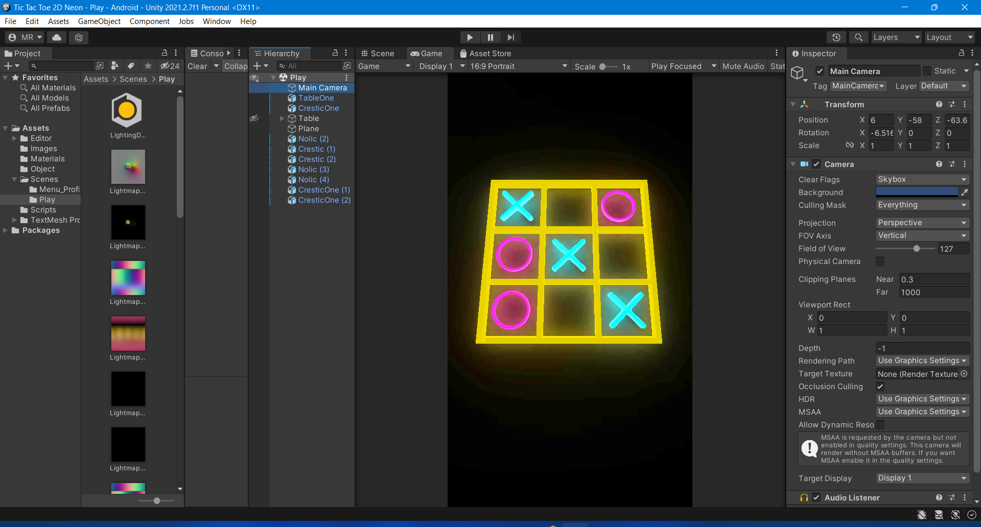The width and height of the screenshot is (981, 527).
Task: Click the global search magnifier icon
Action: pyautogui.click(x=858, y=37)
